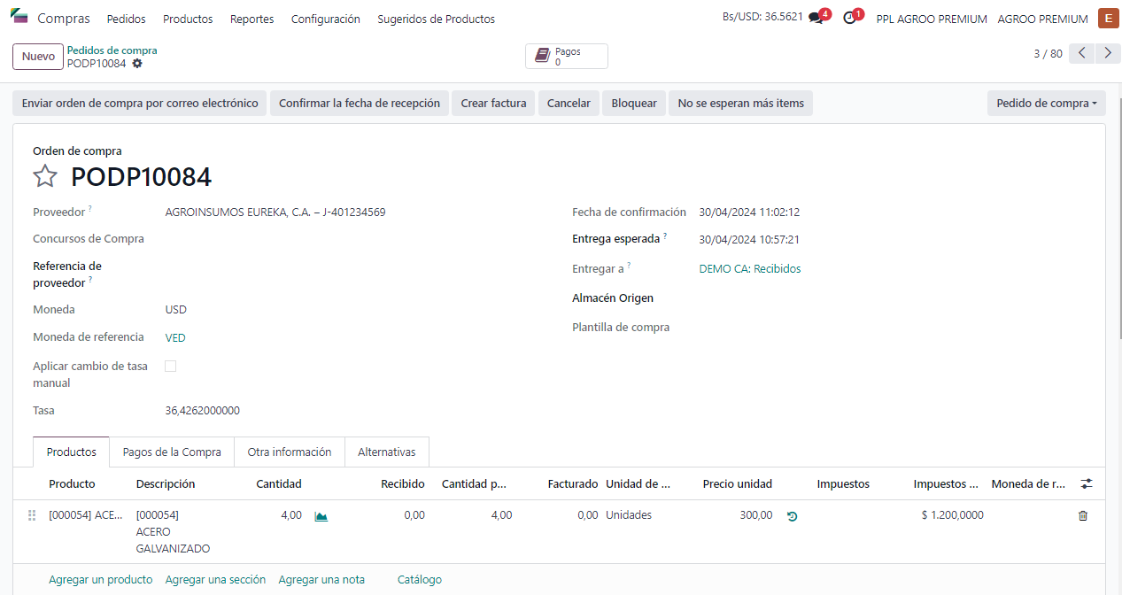Click the Referencia de proveedor field
The image size is (1122, 595).
tap(354, 274)
